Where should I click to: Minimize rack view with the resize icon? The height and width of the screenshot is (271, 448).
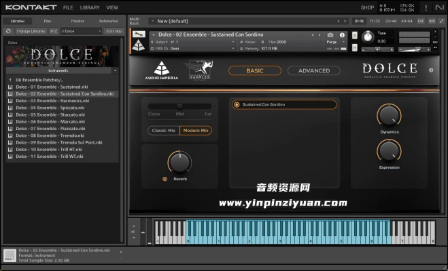442,21
